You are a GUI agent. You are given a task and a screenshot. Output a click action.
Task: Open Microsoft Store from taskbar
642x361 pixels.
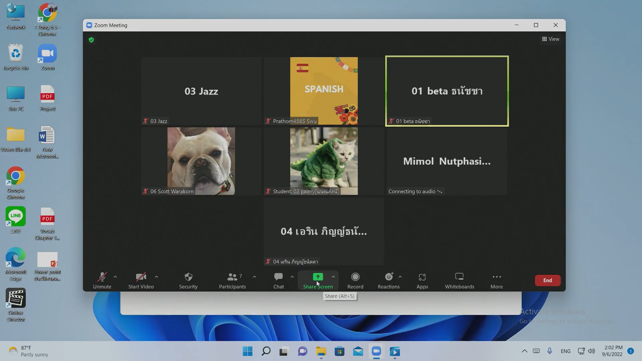click(339, 351)
